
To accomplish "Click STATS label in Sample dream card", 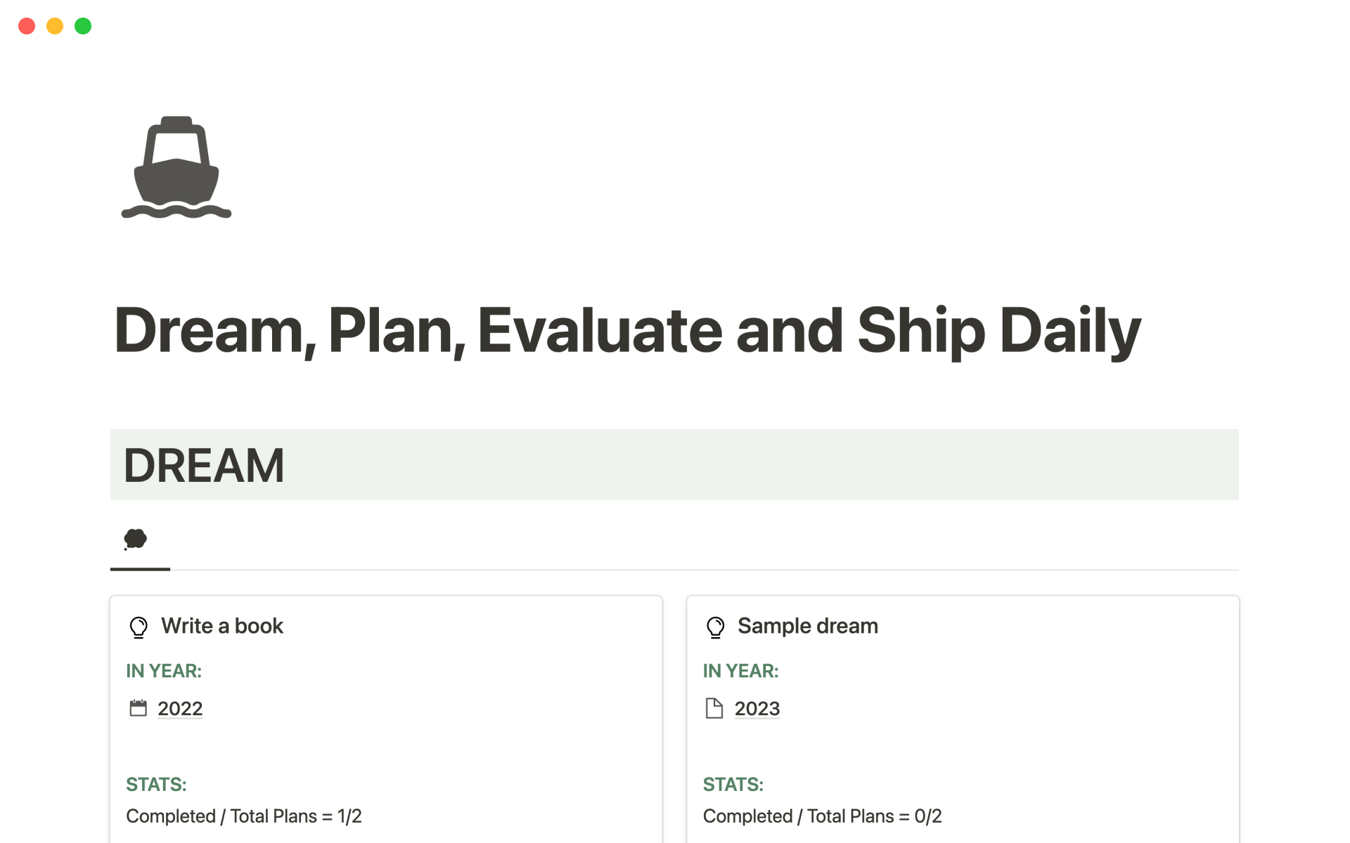I will (733, 784).
